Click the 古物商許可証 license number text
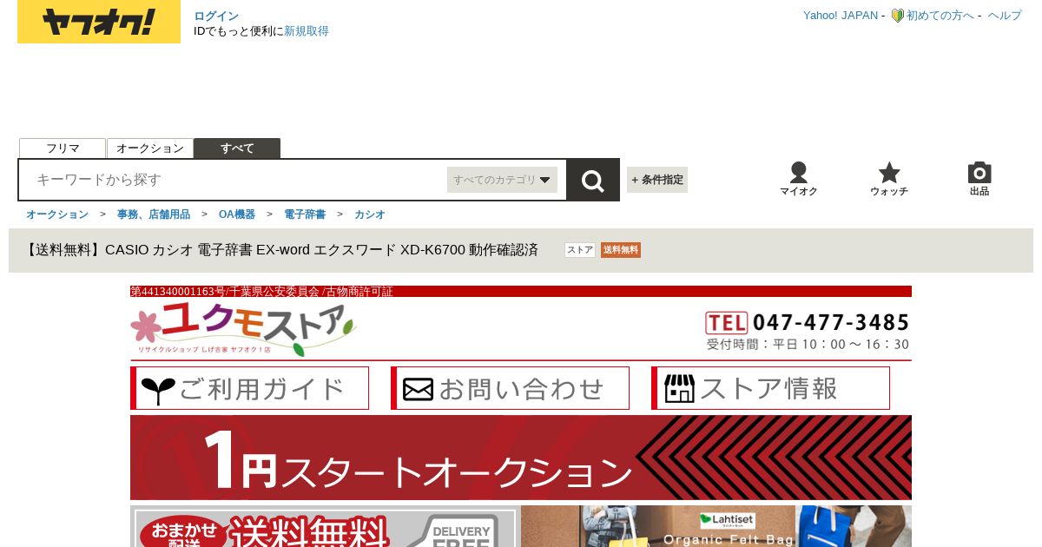 (x=261, y=292)
